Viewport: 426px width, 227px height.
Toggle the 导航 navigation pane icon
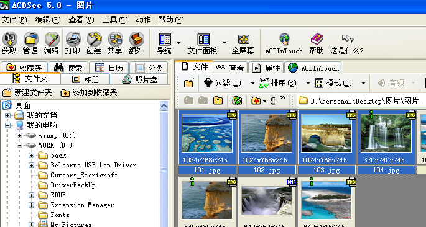(x=165, y=39)
